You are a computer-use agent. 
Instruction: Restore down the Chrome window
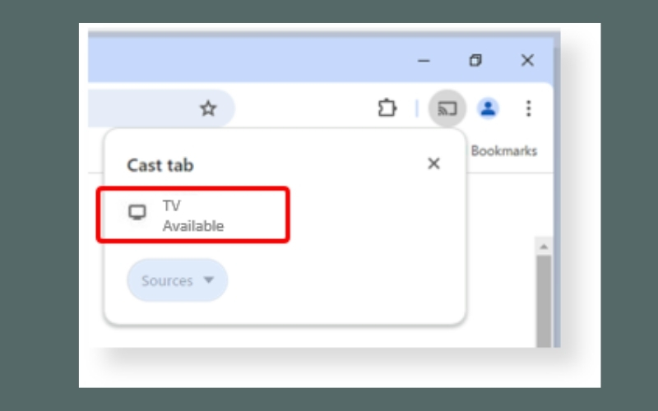click(475, 61)
